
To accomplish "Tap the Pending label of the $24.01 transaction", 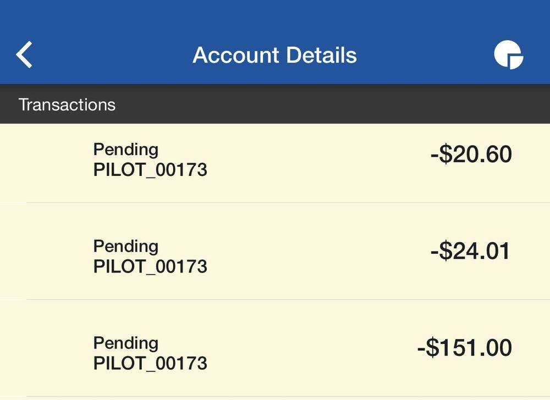I will click(x=126, y=246).
